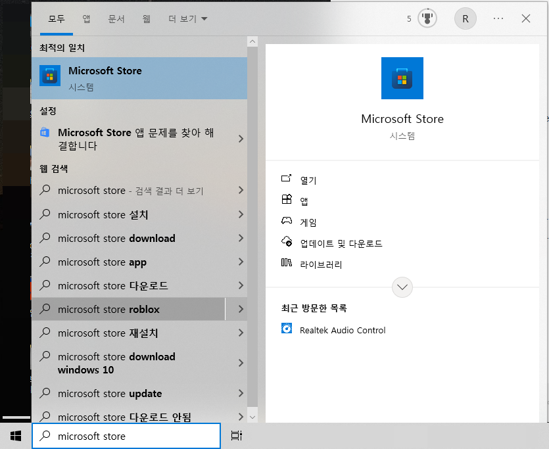
Task: Click results list vertical scrollbar thumb
Action: pyautogui.click(x=252, y=227)
